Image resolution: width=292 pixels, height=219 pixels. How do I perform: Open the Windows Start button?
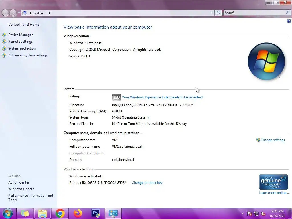pos(8,213)
